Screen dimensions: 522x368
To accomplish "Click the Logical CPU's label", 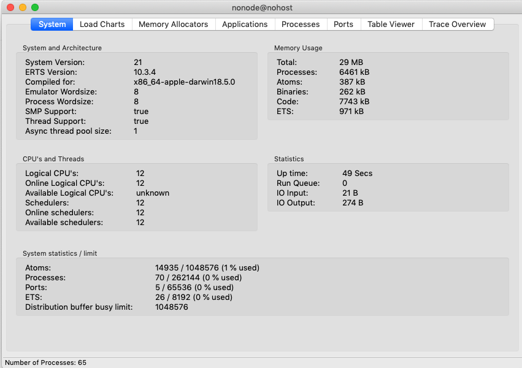I will point(52,174).
